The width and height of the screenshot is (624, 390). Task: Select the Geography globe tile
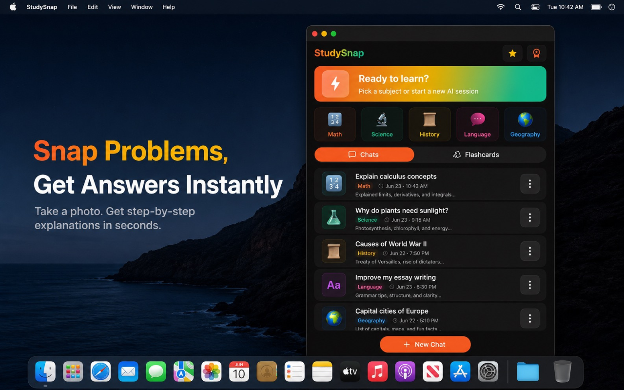525,124
